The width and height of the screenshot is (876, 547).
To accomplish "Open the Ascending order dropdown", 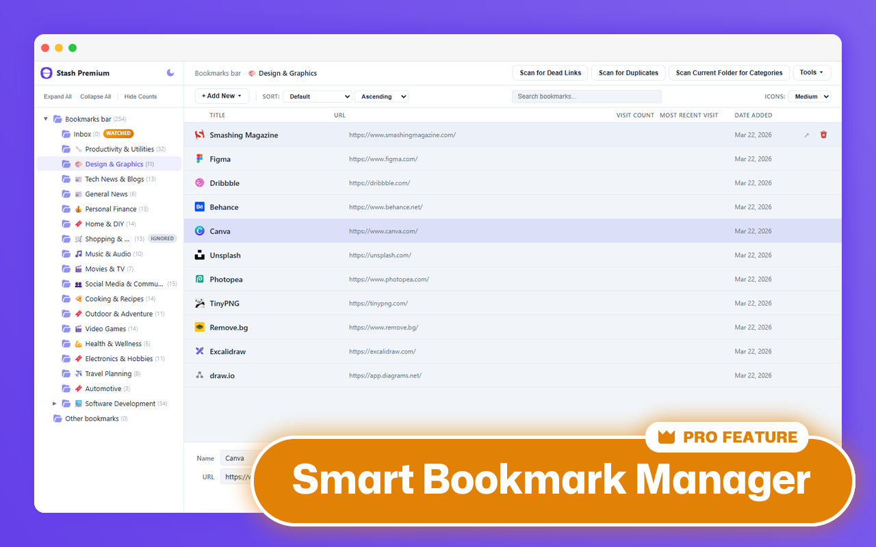I will click(x=381, y=96).
